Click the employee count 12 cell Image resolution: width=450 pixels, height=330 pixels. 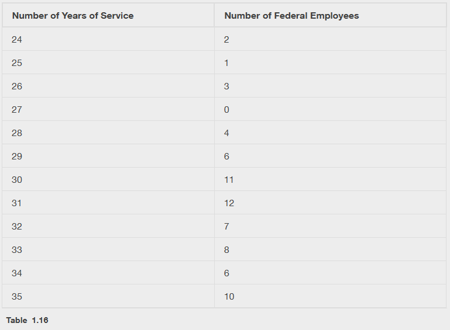pos(229,203)
